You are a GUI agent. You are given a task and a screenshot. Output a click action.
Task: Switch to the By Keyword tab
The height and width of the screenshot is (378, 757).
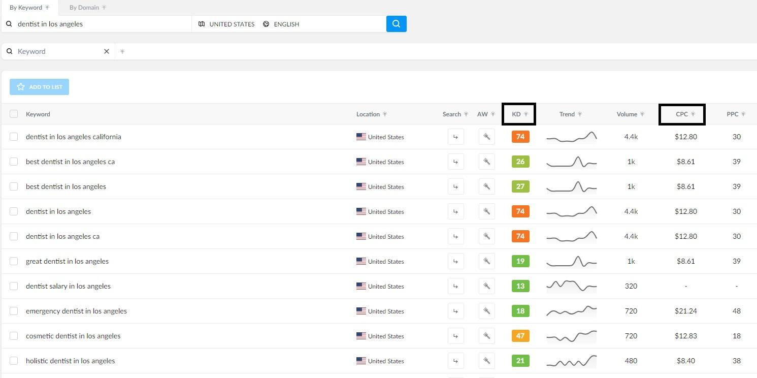point(29,8)
